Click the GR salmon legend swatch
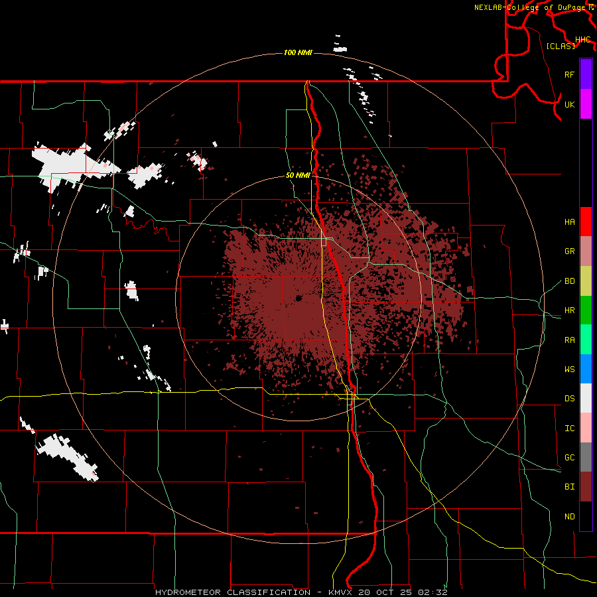This screenshot has width=597, height=597. click(586, 251)
